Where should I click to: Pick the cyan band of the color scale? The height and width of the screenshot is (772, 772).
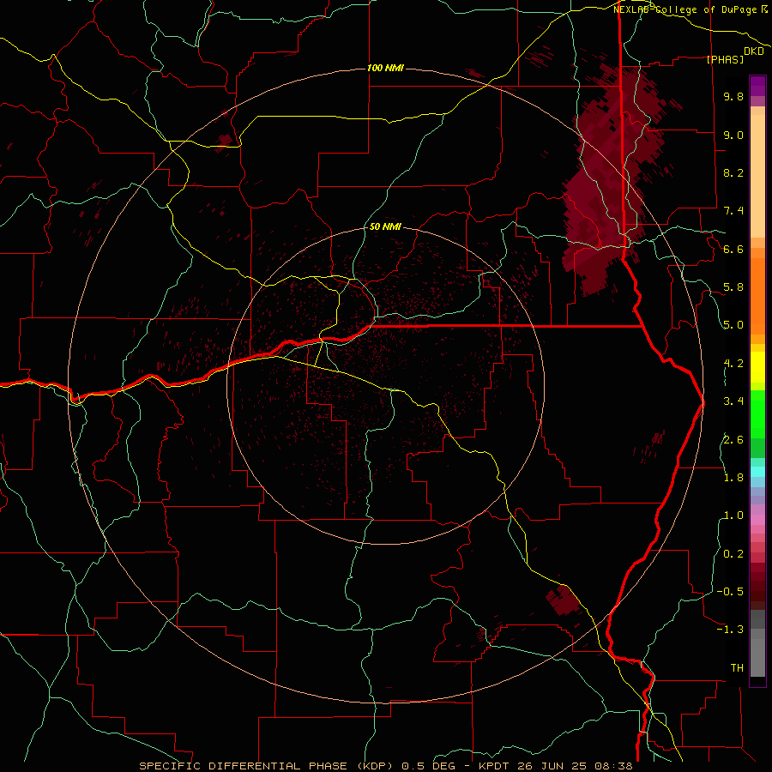coord(757,472)
